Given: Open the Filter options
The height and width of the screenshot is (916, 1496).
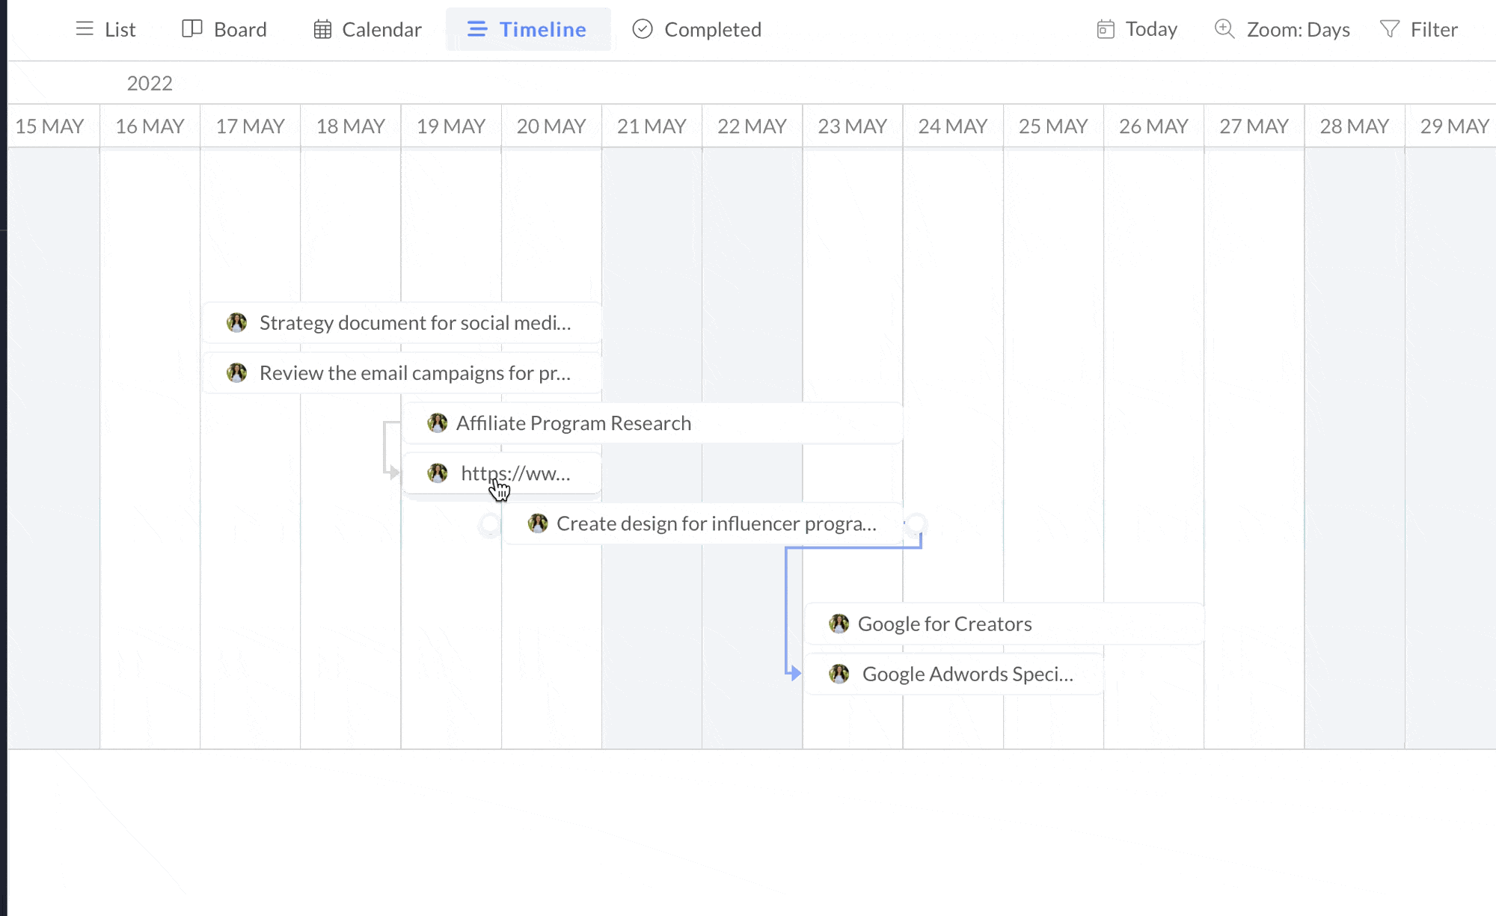Looking at the screenshot, I should (1433, 29).
